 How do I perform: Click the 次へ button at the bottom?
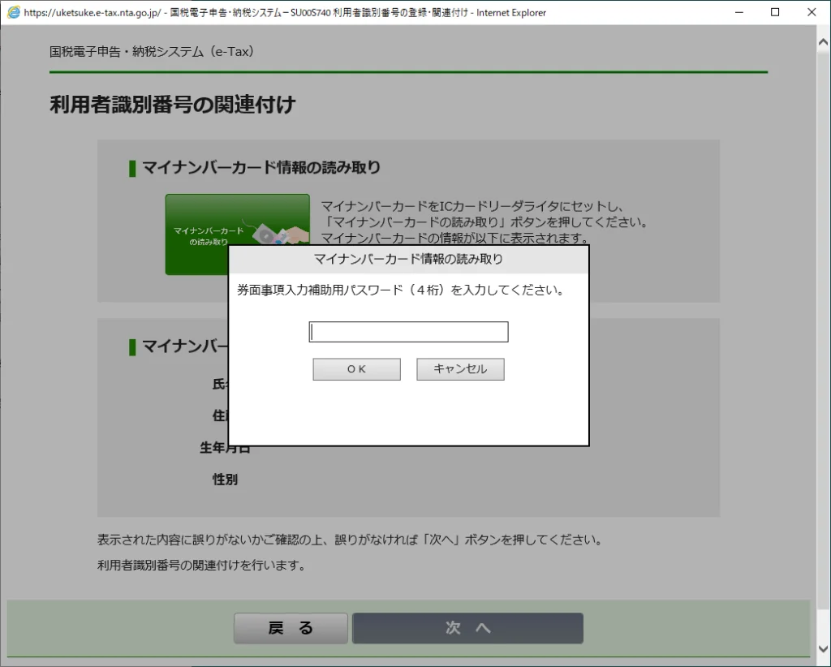[468, 628]
